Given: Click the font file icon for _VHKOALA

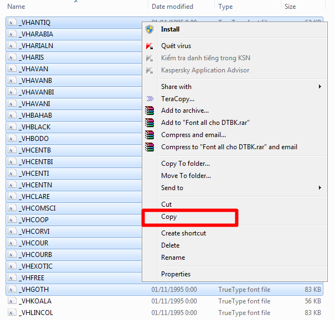Looking at the screenshot, I should click(12, 301).
